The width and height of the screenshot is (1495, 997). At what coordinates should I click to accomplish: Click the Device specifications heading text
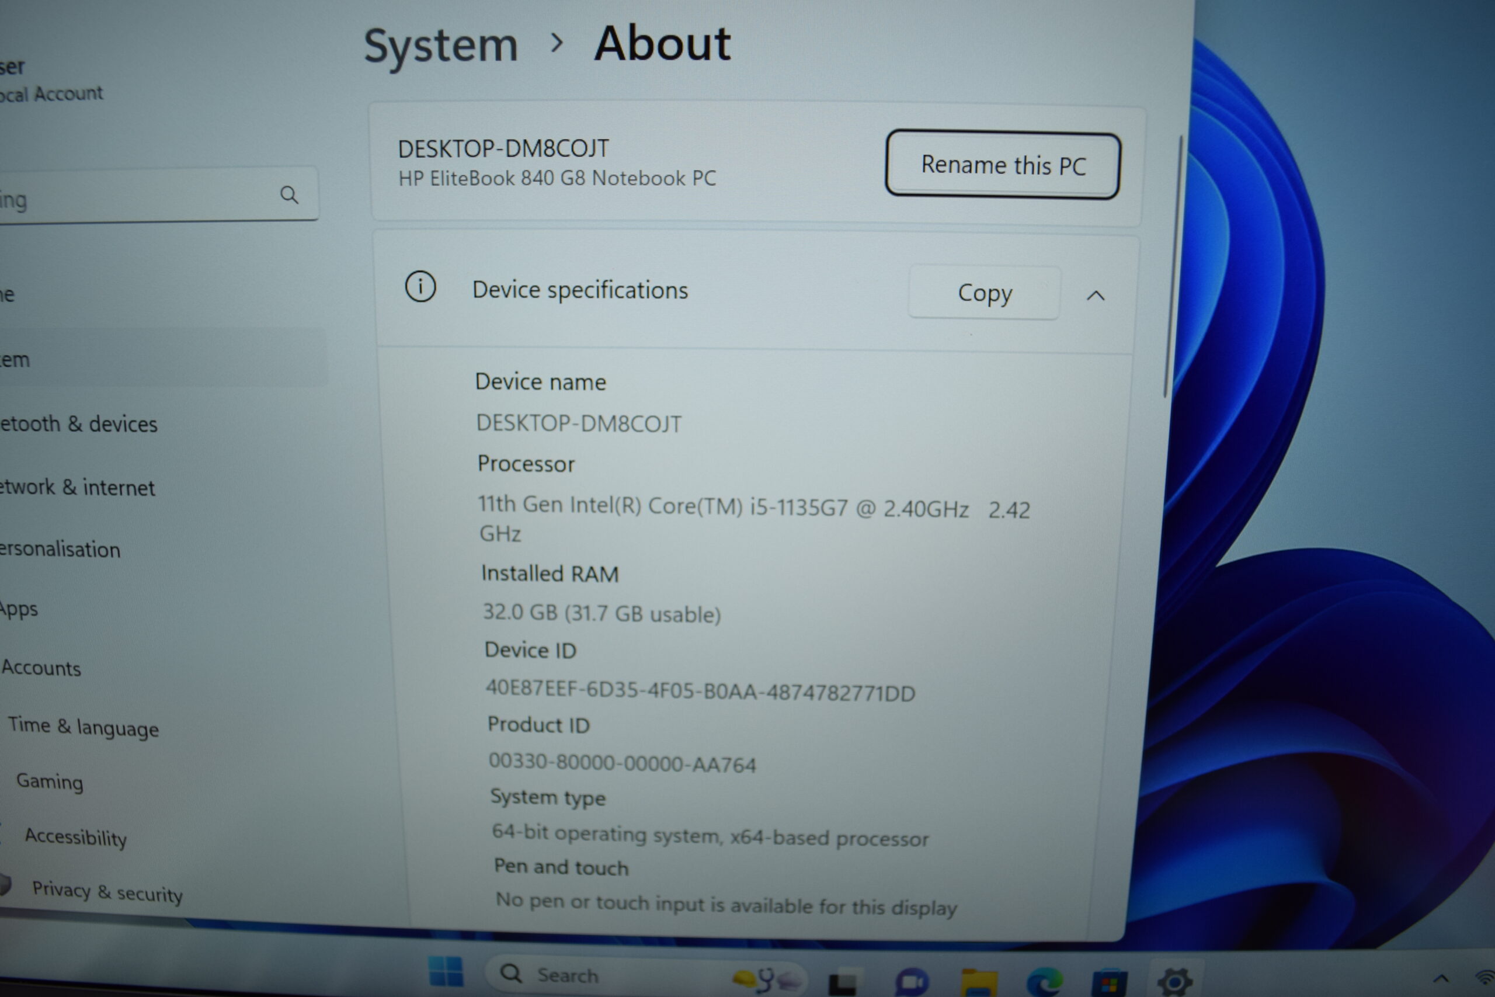pos(580,290)
